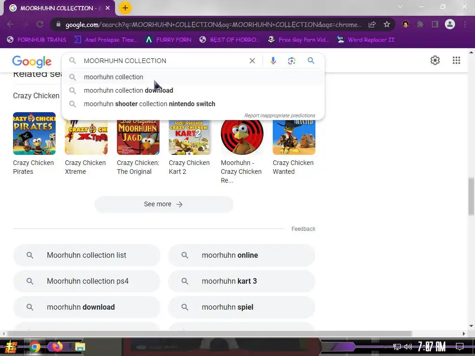Open search by image camera icon
The image size is (475, 356).
(x=291, y=61)
